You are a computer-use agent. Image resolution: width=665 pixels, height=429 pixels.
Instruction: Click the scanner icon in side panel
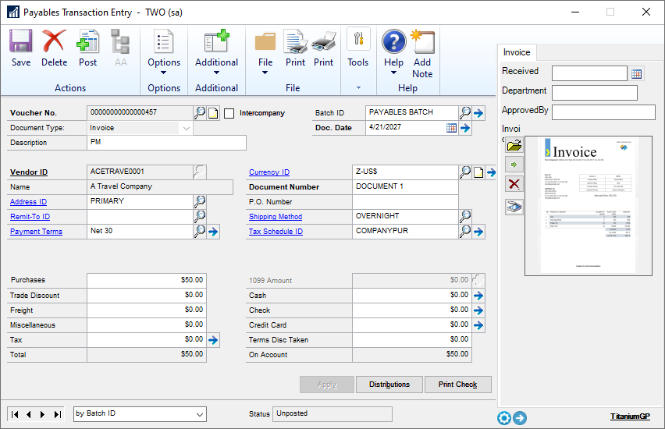tap(514, 207)
